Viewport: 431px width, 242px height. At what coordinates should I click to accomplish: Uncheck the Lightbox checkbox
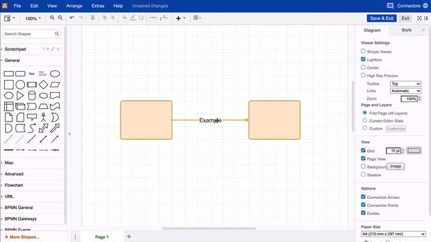point(363,59)
